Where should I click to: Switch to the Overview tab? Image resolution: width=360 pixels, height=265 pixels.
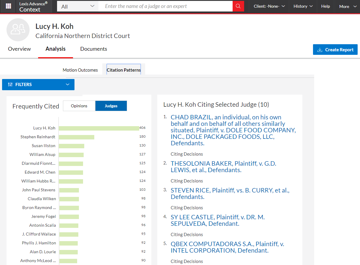click(20, 49)
